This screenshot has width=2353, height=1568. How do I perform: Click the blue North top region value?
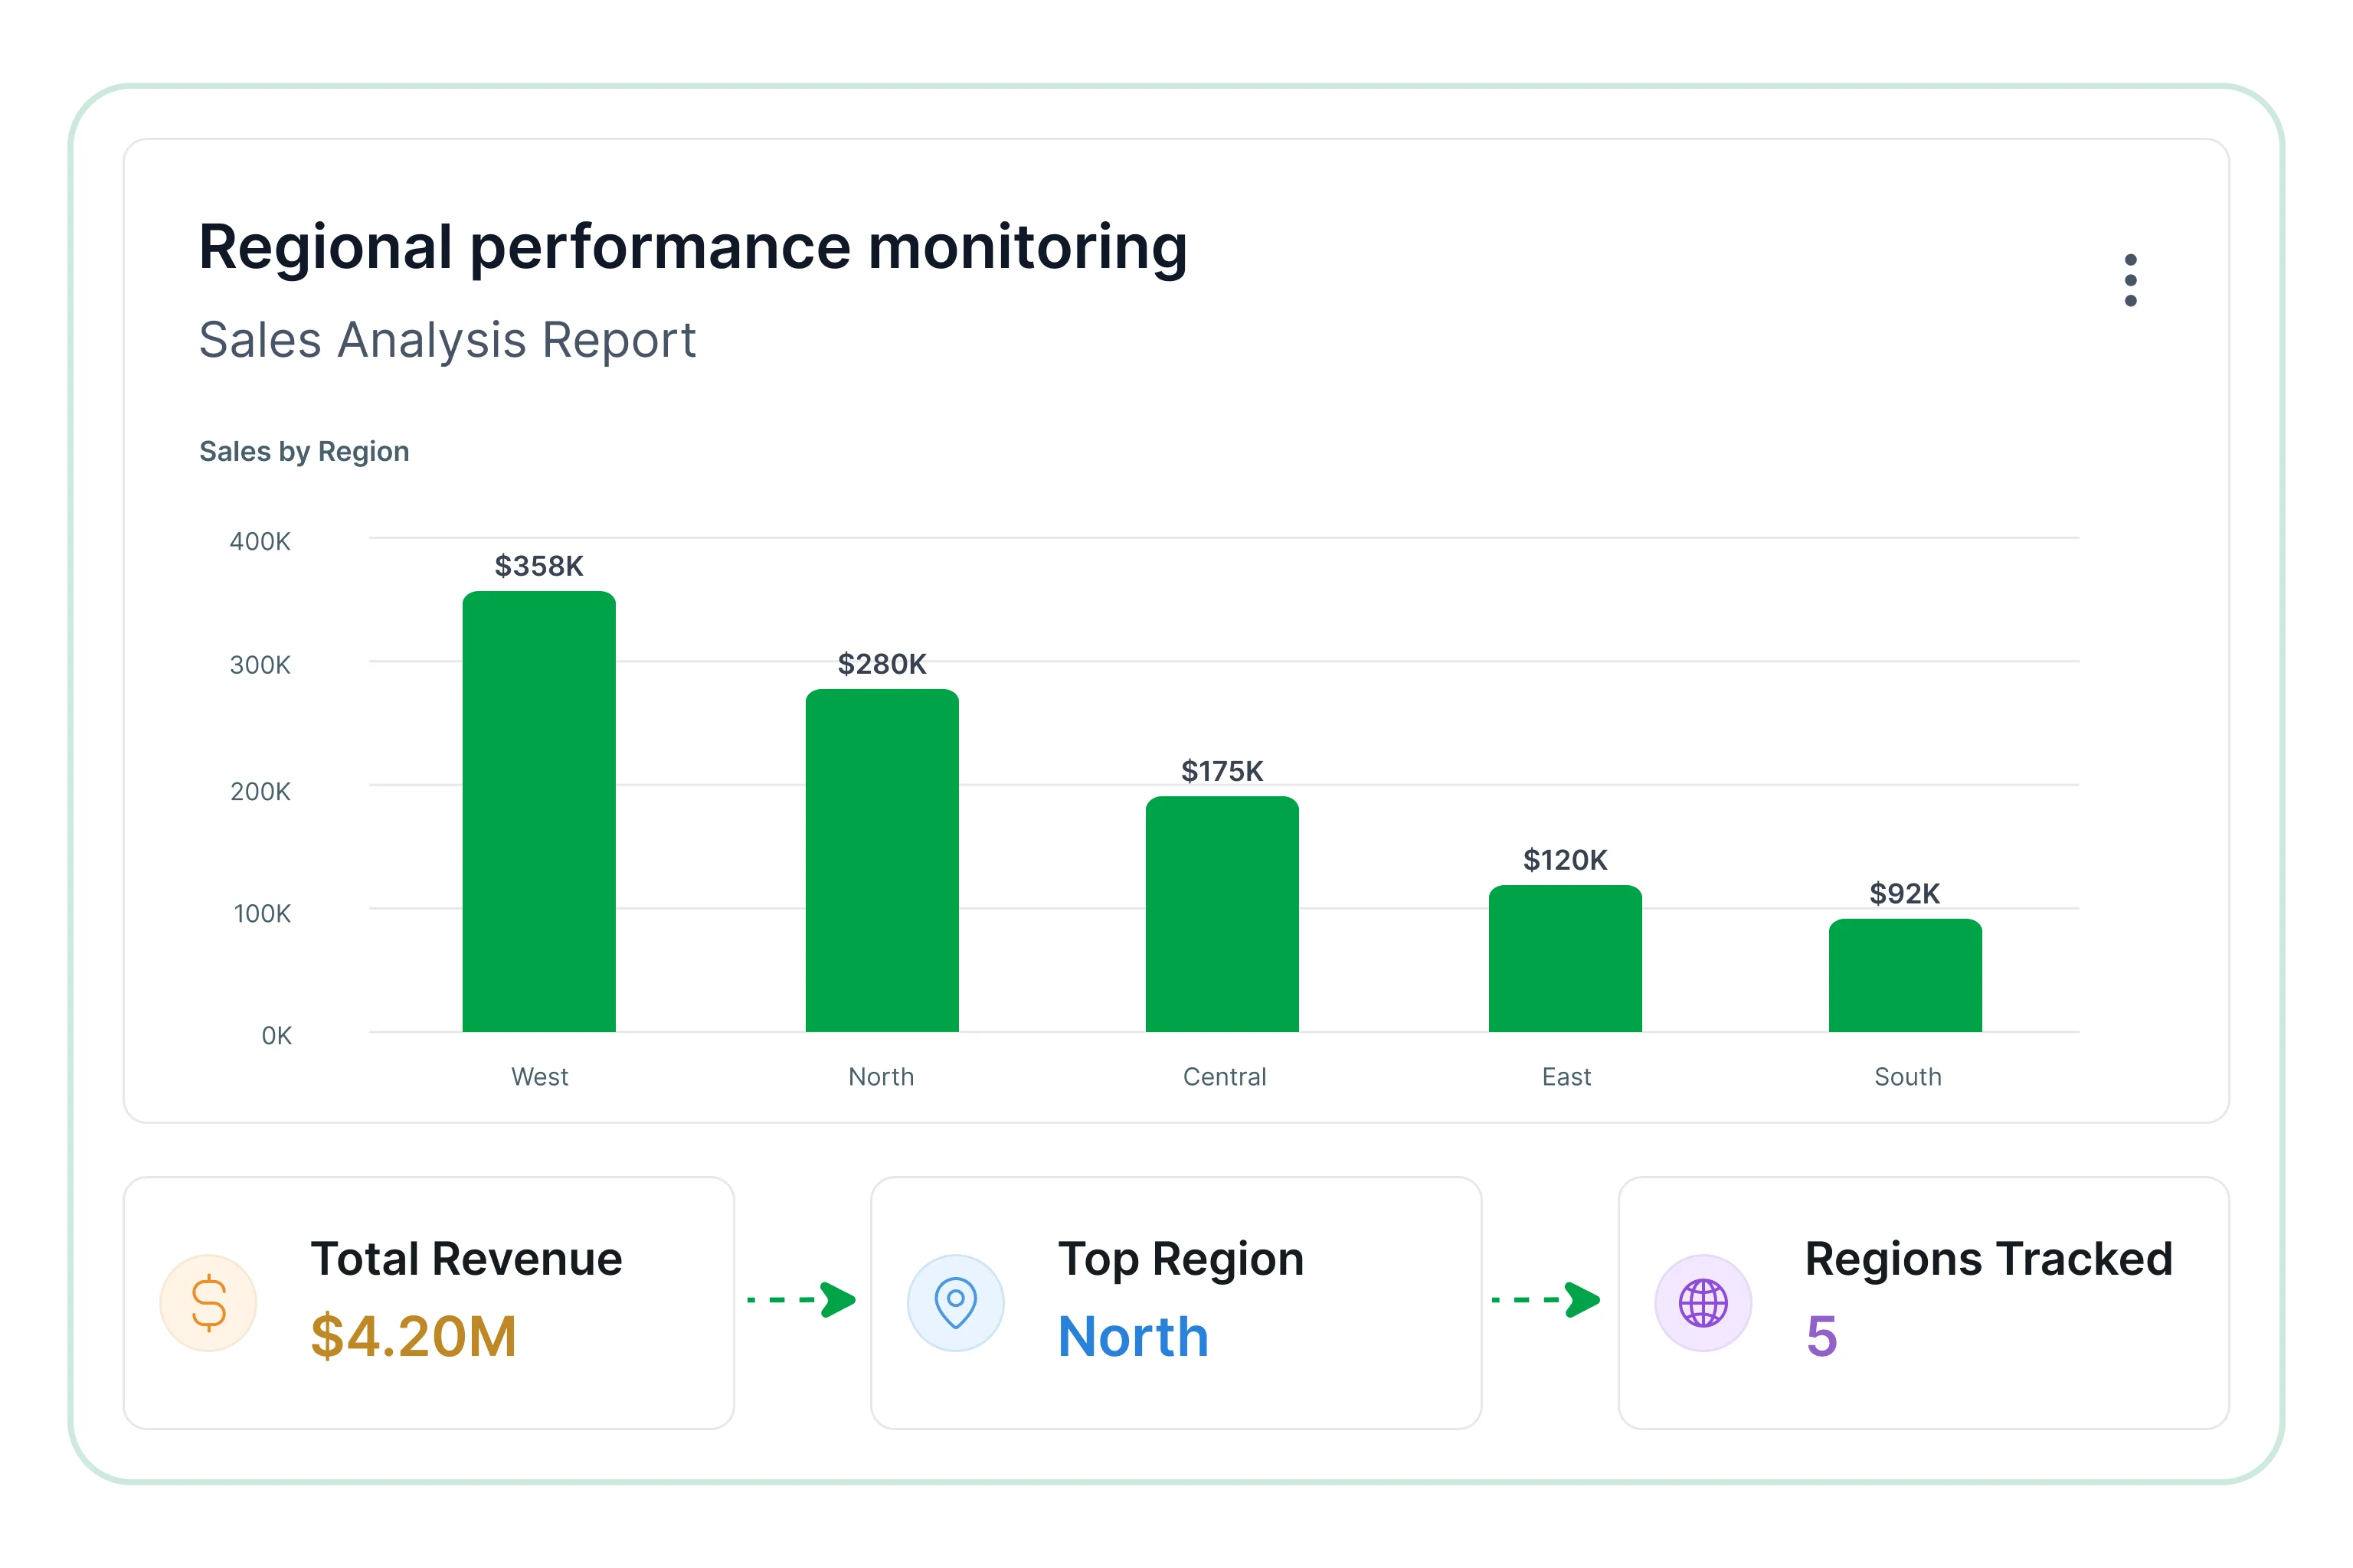tap(1134, 1337)
